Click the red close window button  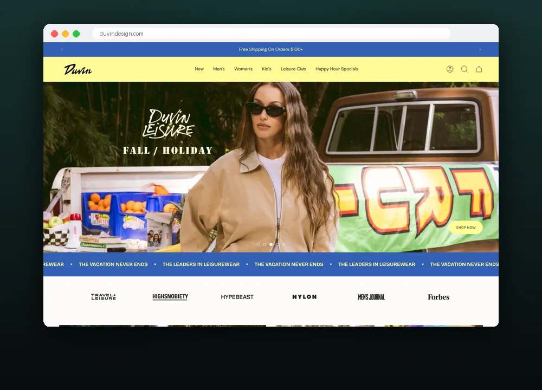54,34
